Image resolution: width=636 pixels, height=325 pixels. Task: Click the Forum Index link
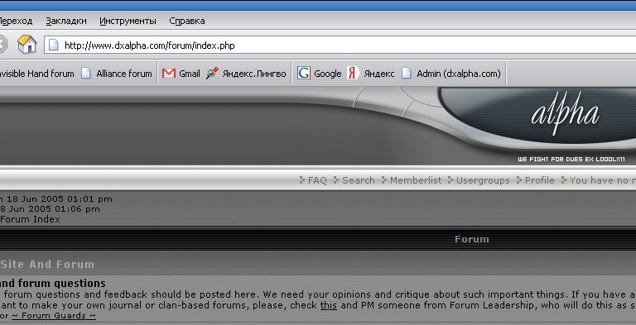click(30, 219)
